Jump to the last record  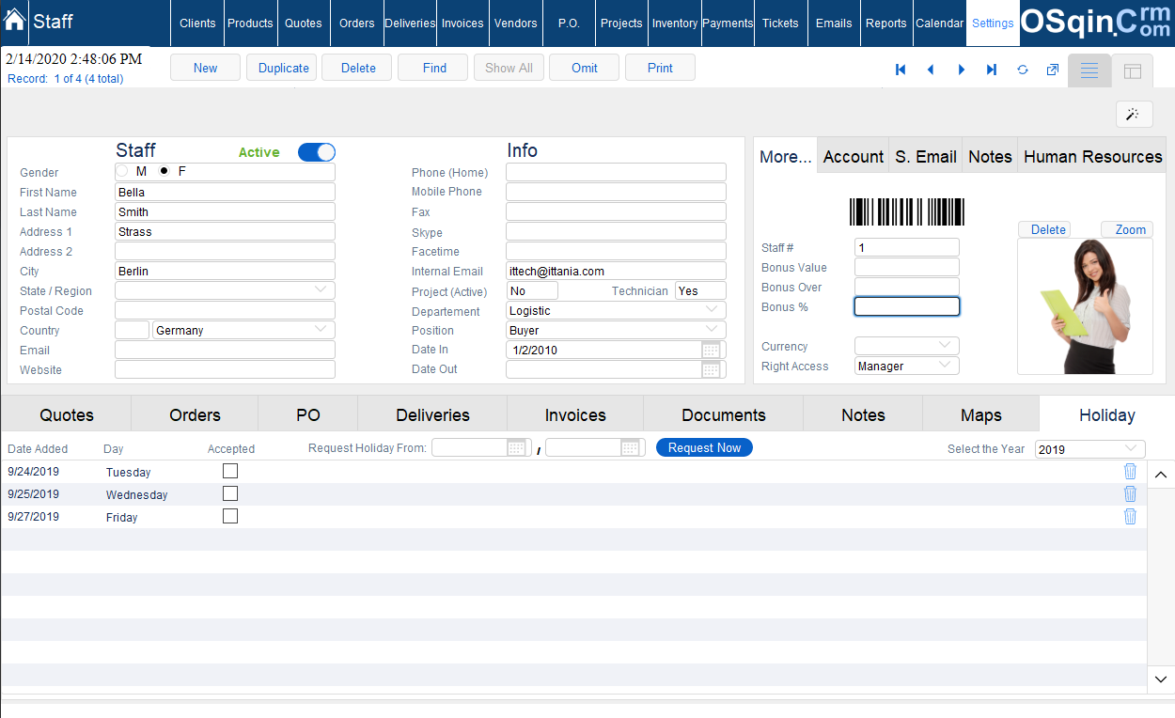click(992, 70)
